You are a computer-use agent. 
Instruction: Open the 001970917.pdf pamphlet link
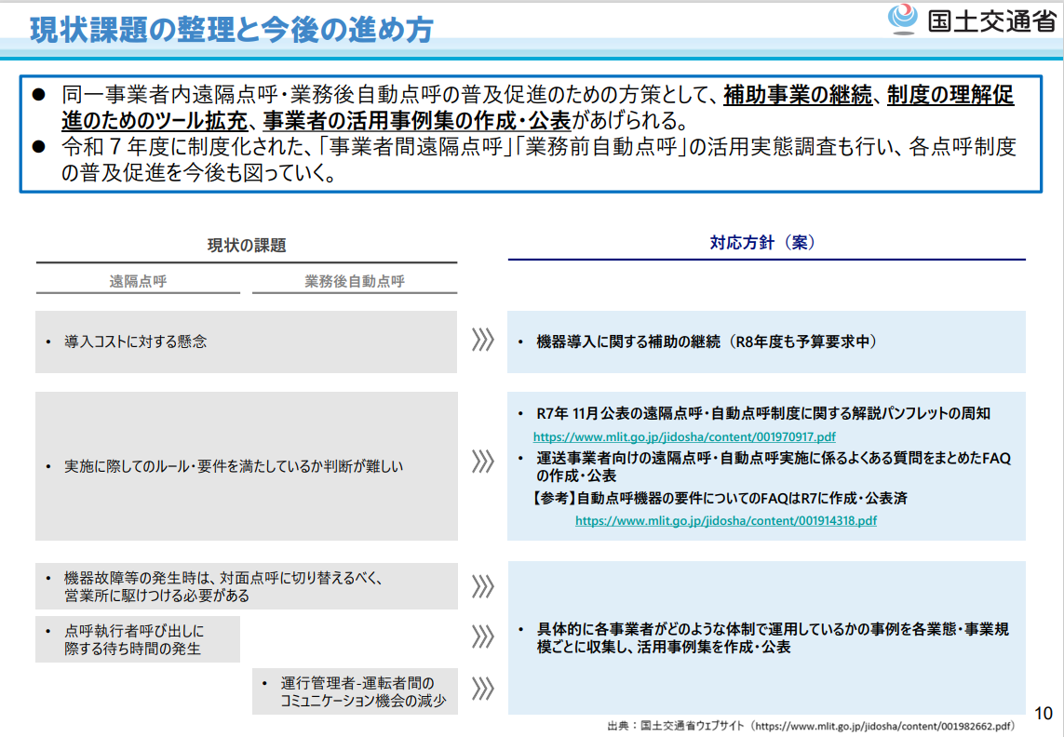coord(684,437)
